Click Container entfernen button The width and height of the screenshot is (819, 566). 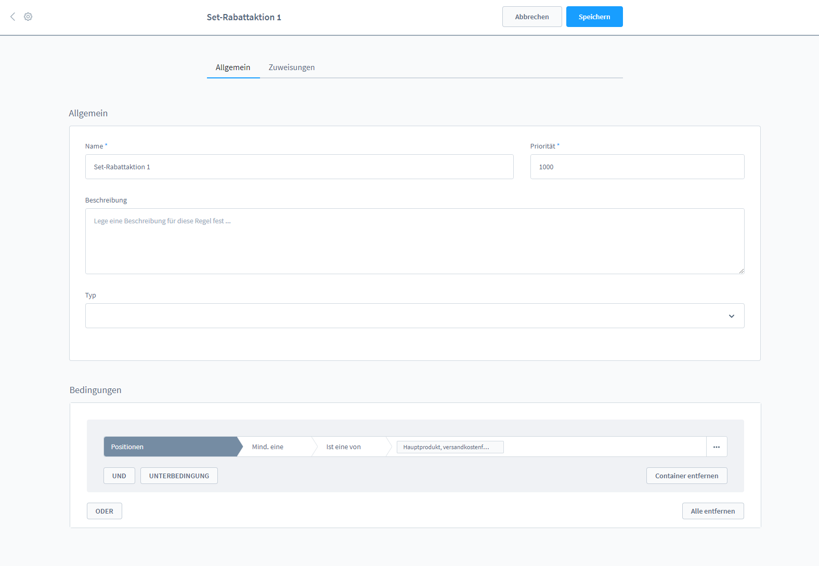(686, 476)
